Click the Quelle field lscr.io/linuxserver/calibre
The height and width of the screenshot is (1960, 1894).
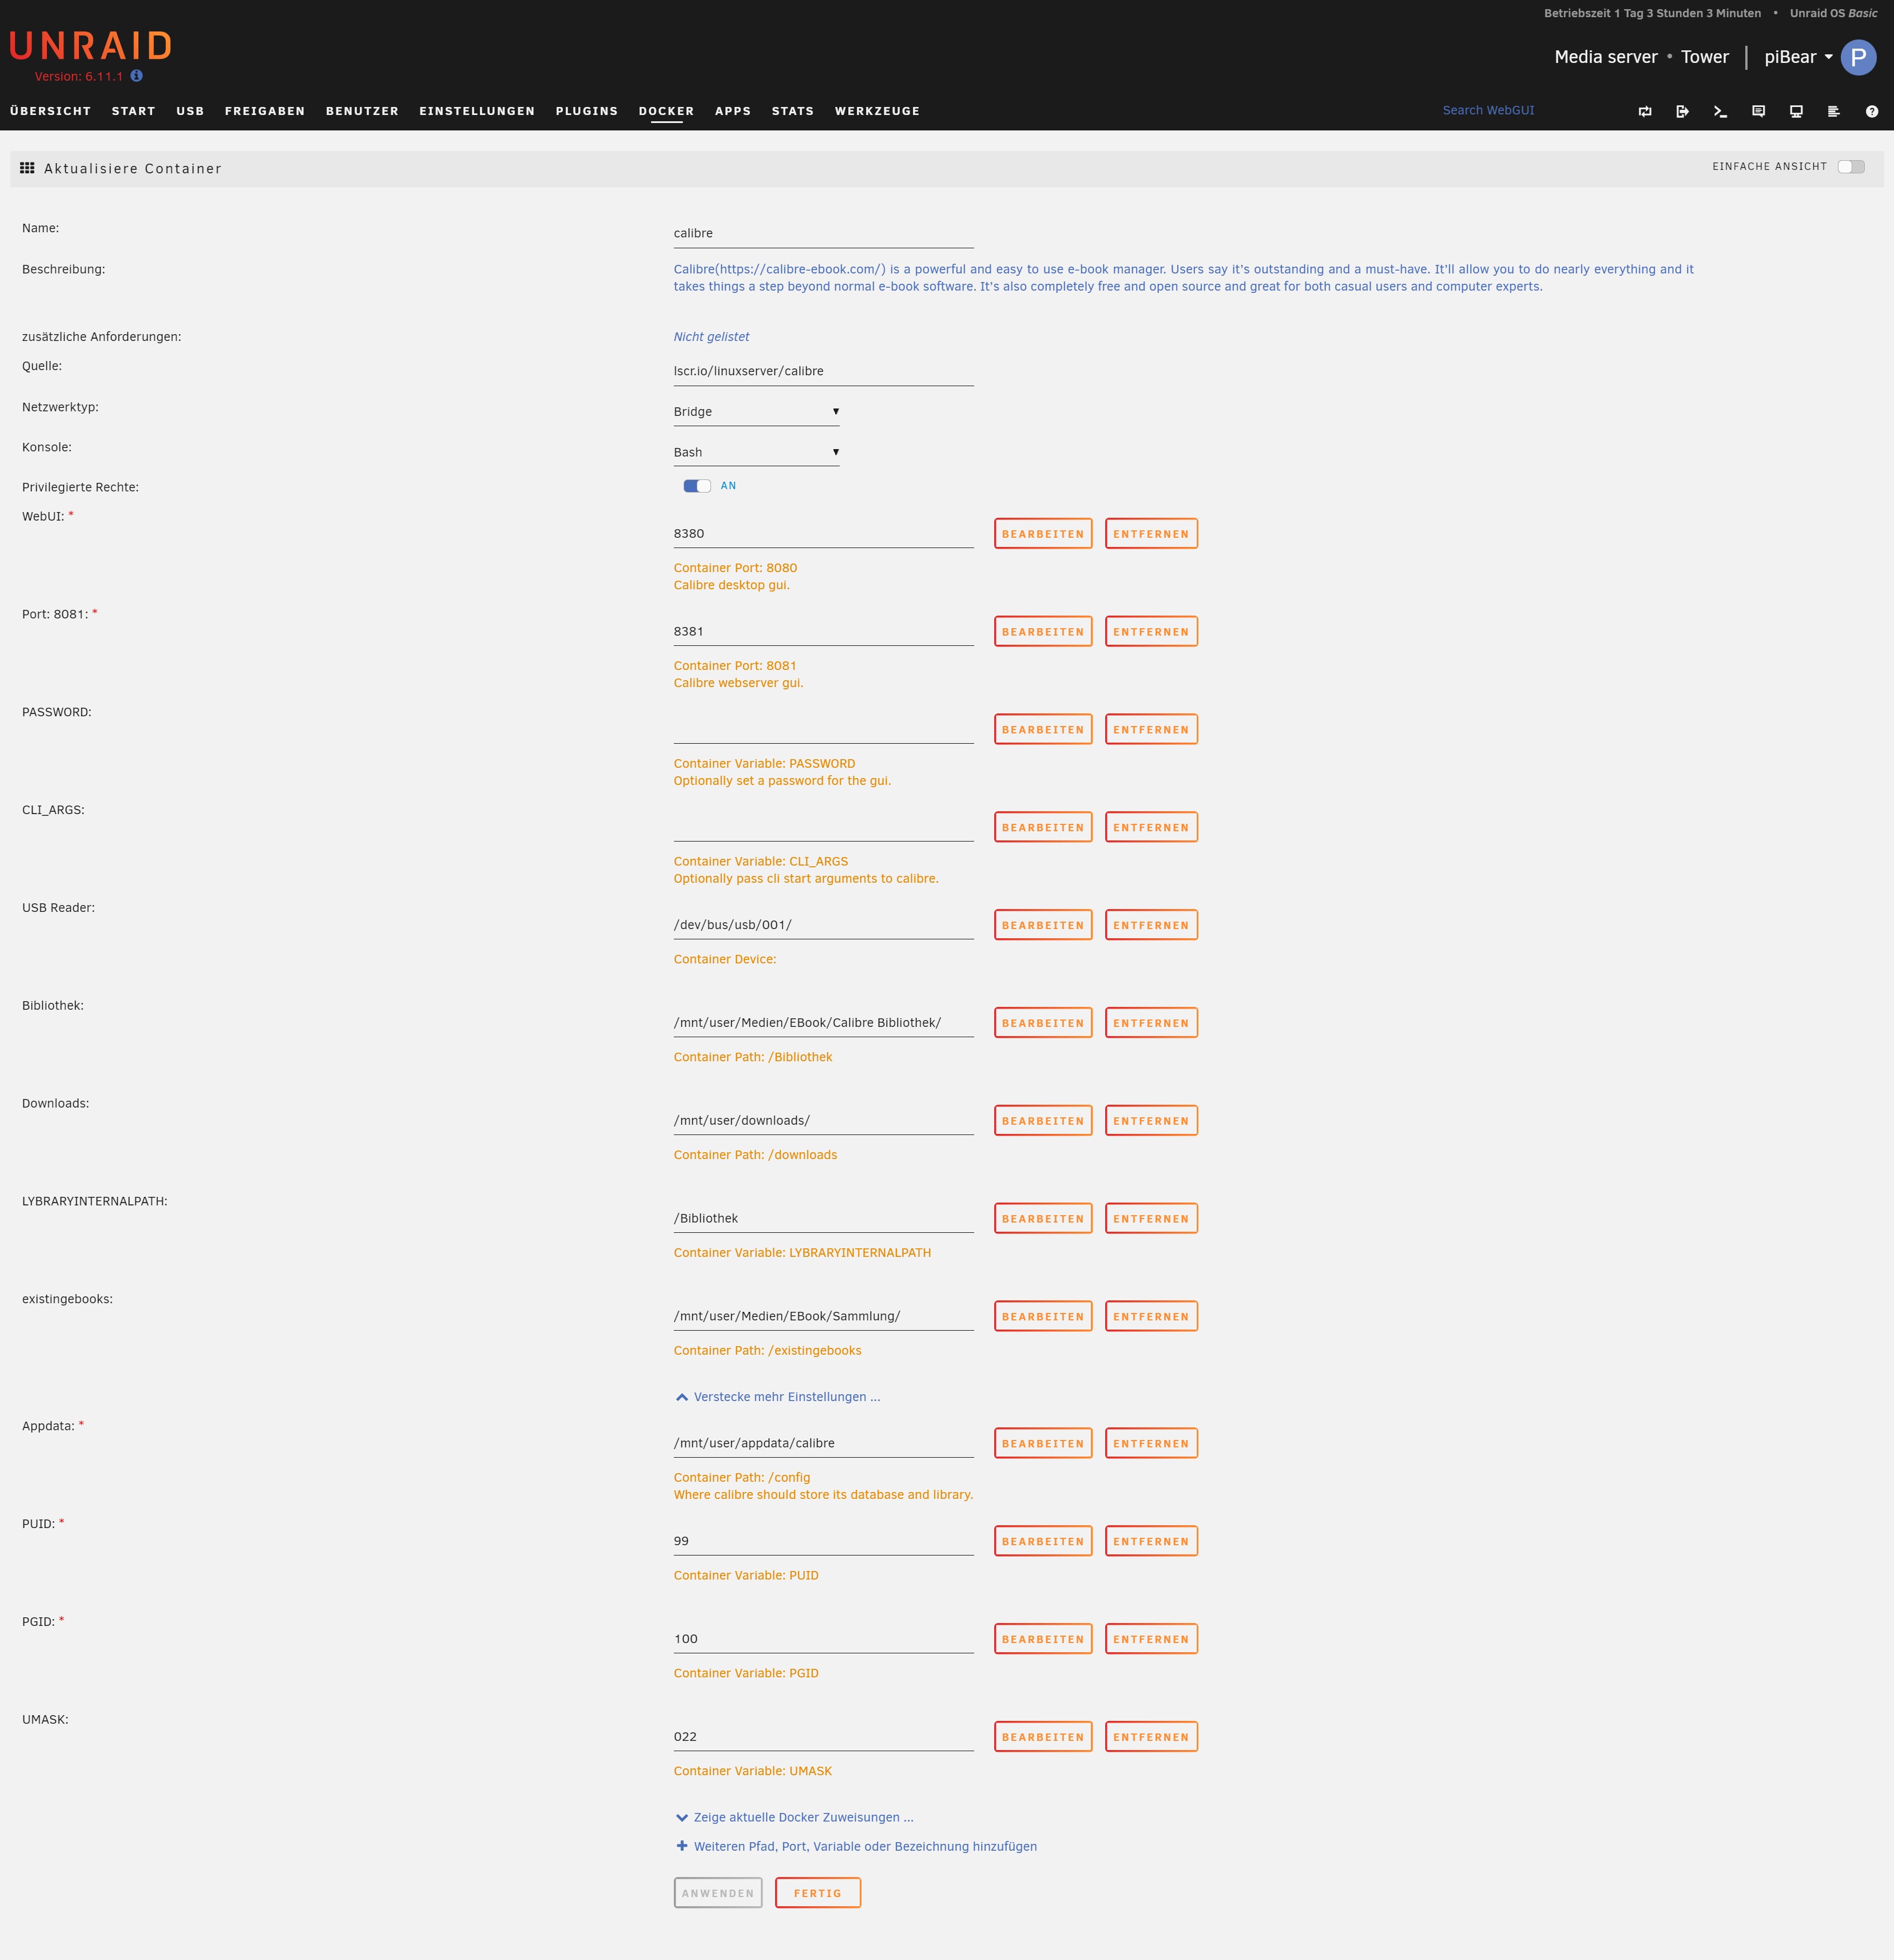point(823,371)
